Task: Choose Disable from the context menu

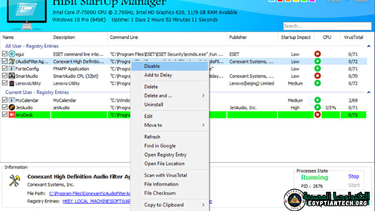Action: tap(152, 66)
